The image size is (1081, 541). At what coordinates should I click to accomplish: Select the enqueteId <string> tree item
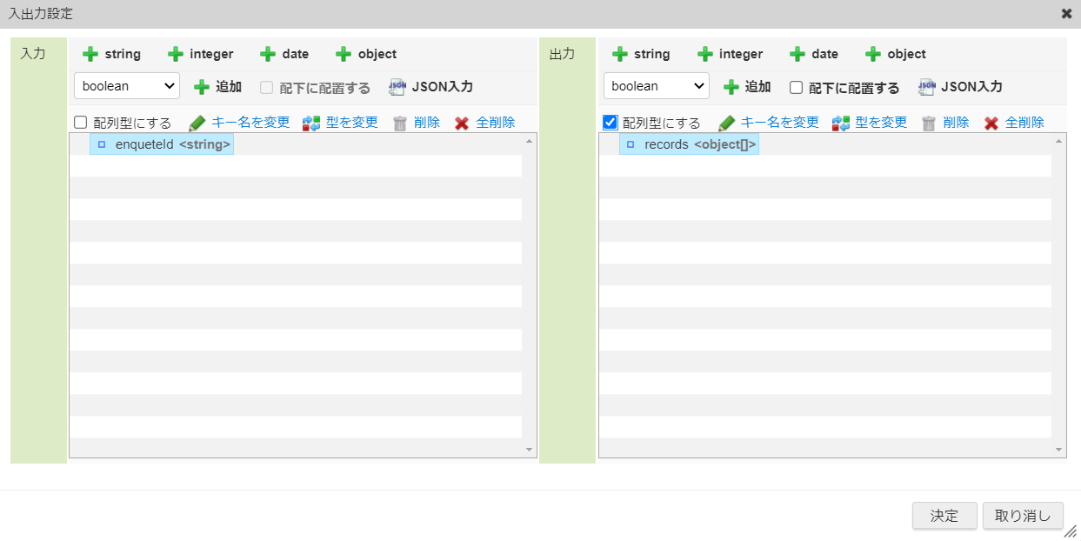[162, 144]
